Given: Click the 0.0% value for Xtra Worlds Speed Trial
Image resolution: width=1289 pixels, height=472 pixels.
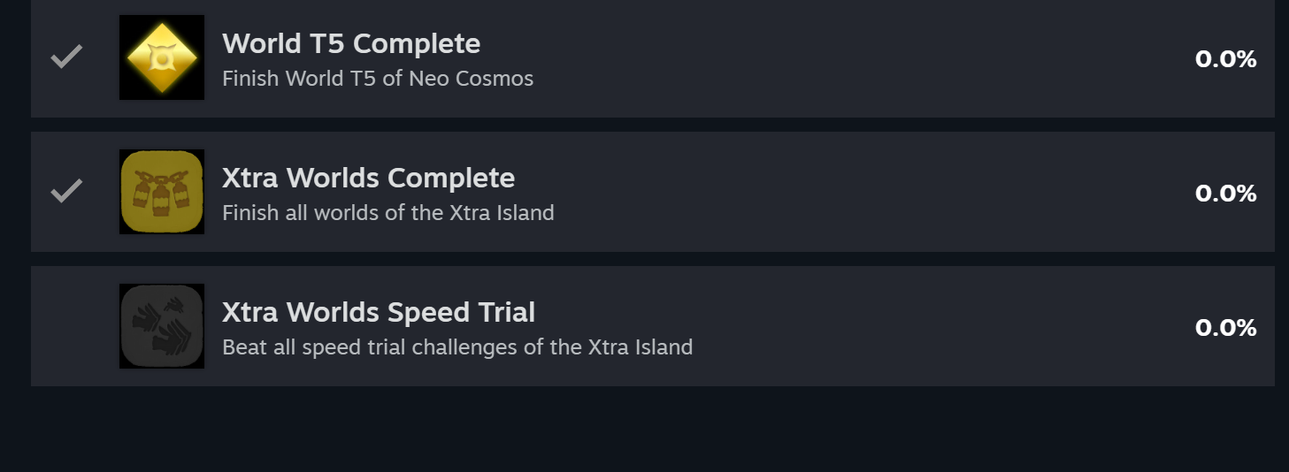Looking at the screenshot, I should pyautogui.click(x=1225, y=328).
